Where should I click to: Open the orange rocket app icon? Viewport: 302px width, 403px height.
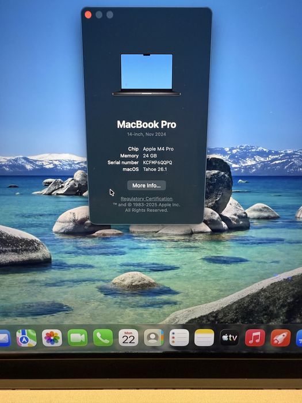tap(281, 338)
